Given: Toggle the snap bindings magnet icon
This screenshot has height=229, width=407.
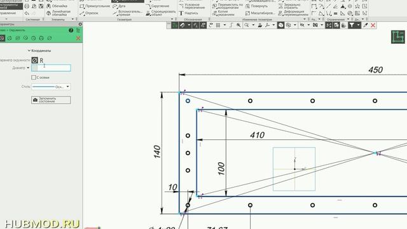Looking at the screenshot, I should pos(183,25).
